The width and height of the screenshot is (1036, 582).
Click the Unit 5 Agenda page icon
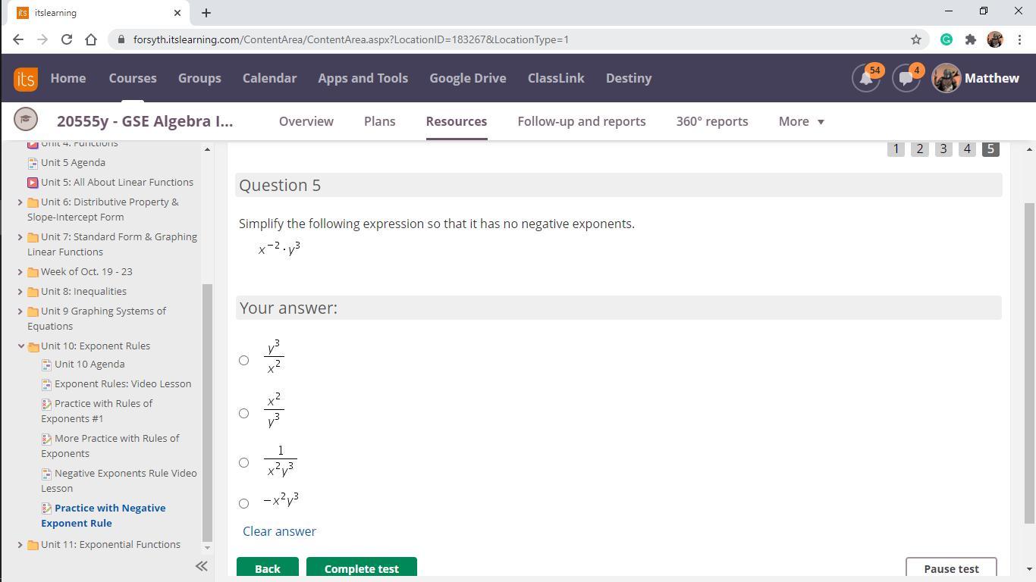(x=33, y=163)
